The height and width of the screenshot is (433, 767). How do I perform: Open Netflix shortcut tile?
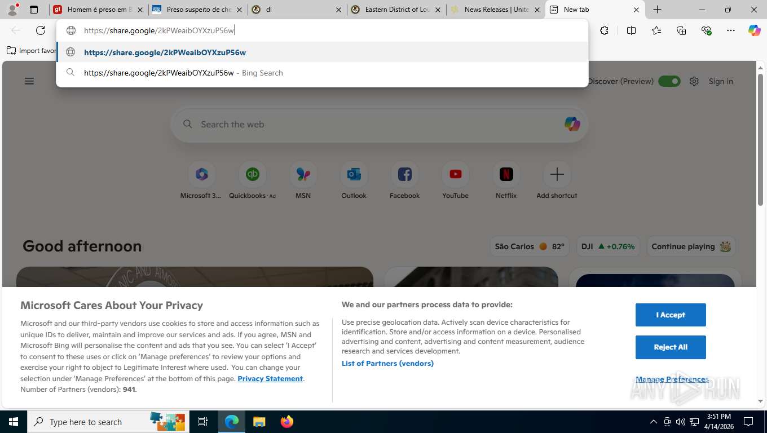coord(506,180)
